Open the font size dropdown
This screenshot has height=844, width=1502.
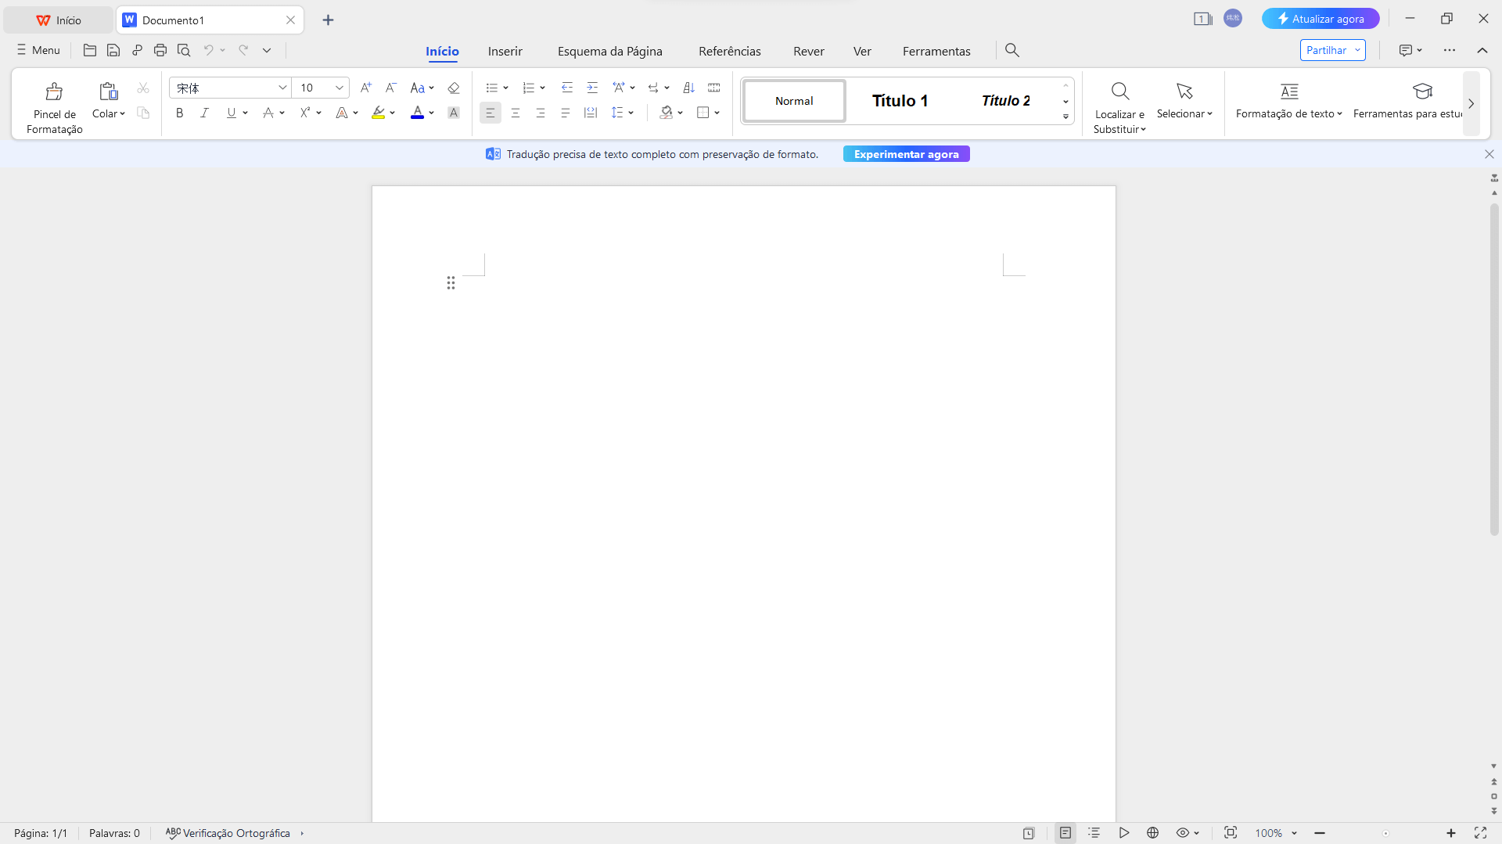340,88
